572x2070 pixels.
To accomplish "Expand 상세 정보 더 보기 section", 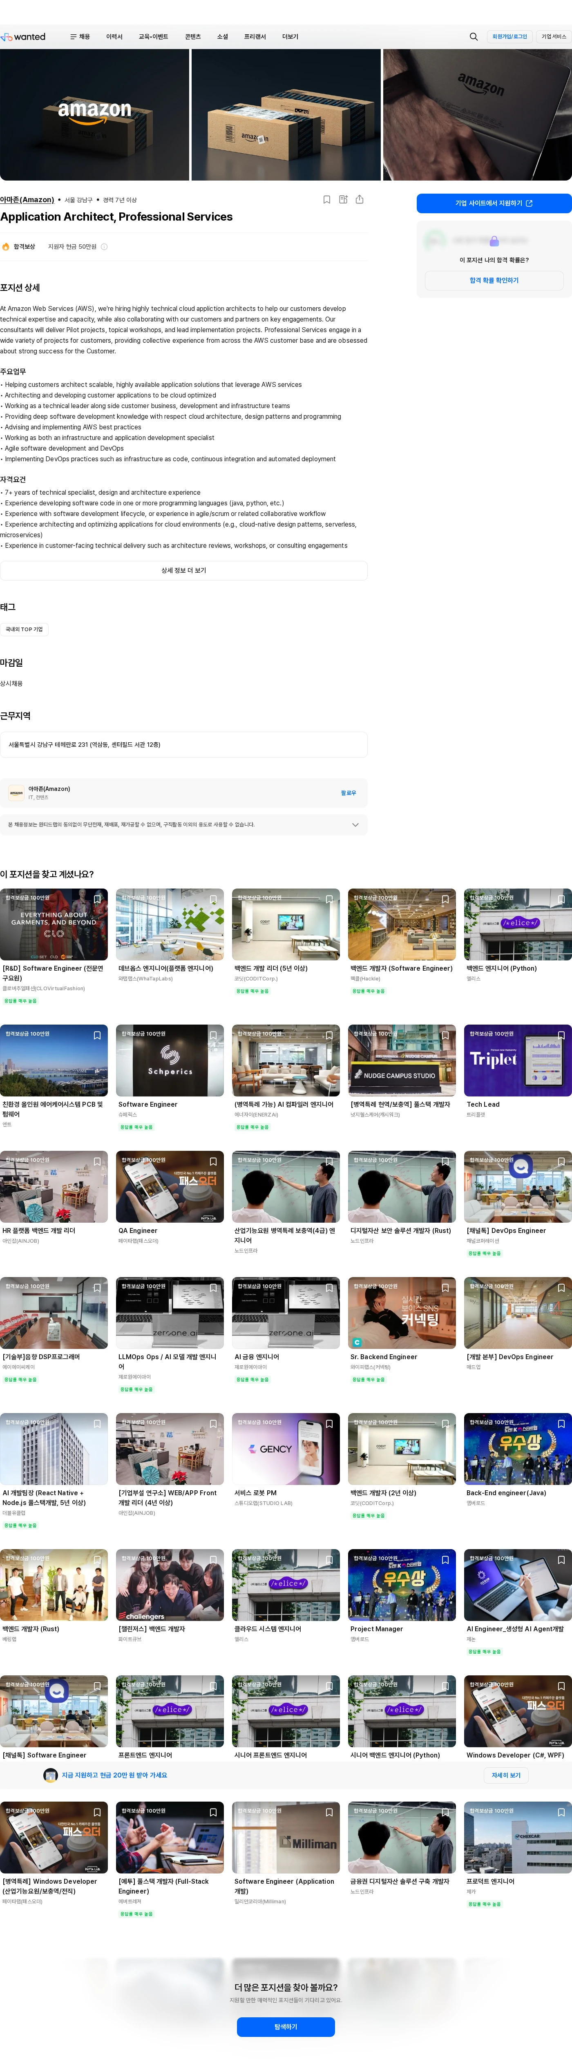I will [x=184, y=571].
